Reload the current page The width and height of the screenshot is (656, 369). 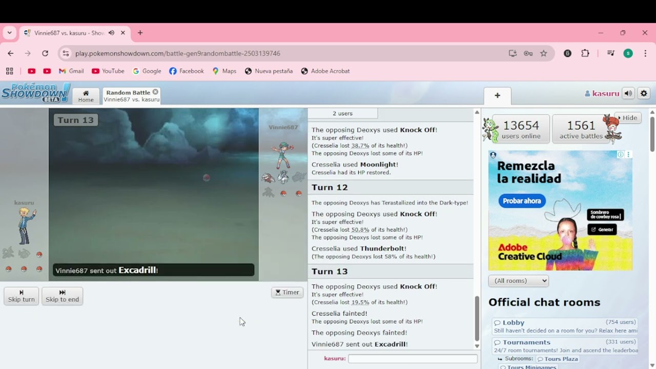(x=45, y=53)
